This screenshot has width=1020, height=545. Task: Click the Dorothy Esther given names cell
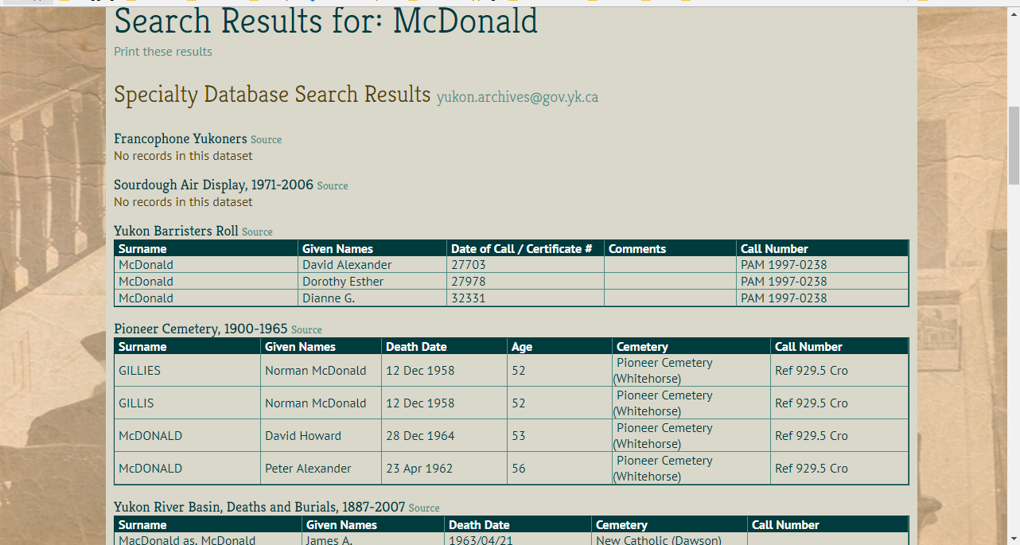click(342, 282)
